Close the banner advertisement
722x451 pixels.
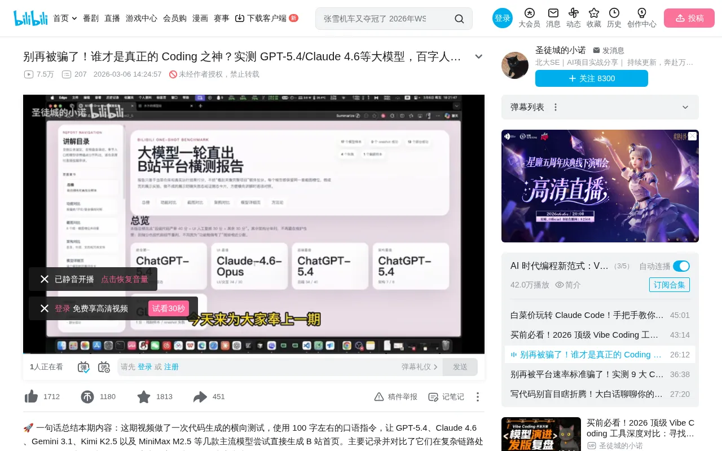692,136
